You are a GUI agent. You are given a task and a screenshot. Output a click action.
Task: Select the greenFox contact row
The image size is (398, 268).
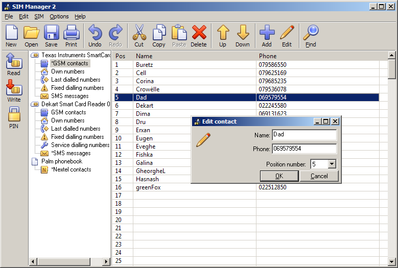[x=246, y=187]
